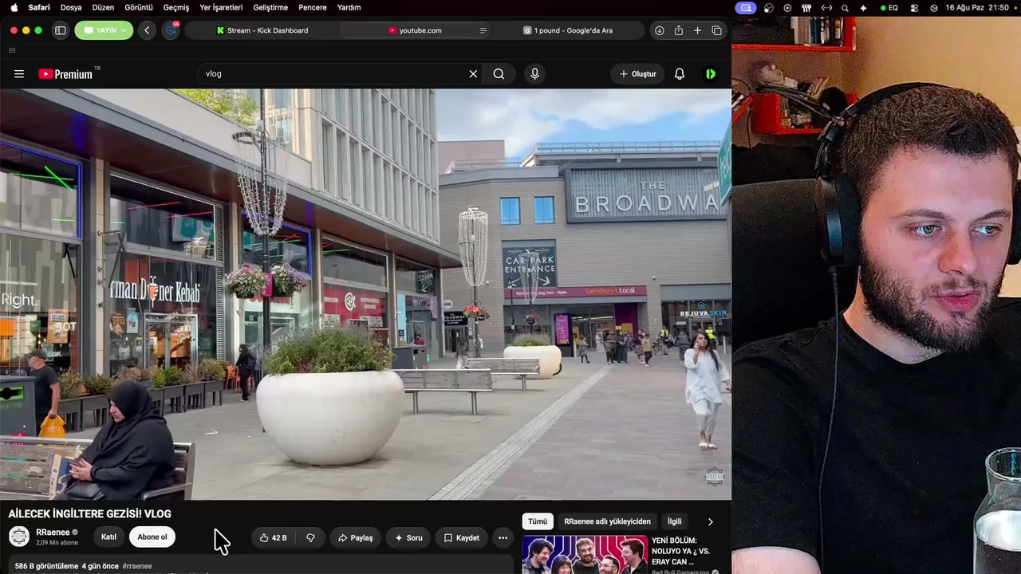1021x574 pixels.
Task: Open the reader icon in youtube.com tab
Action: (x=483, y=30)
